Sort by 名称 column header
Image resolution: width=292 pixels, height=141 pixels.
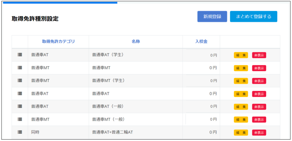click(x=136, y=42)
